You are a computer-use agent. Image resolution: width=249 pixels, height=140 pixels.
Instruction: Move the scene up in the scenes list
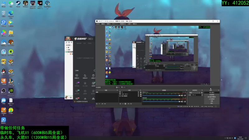[102, 104]
